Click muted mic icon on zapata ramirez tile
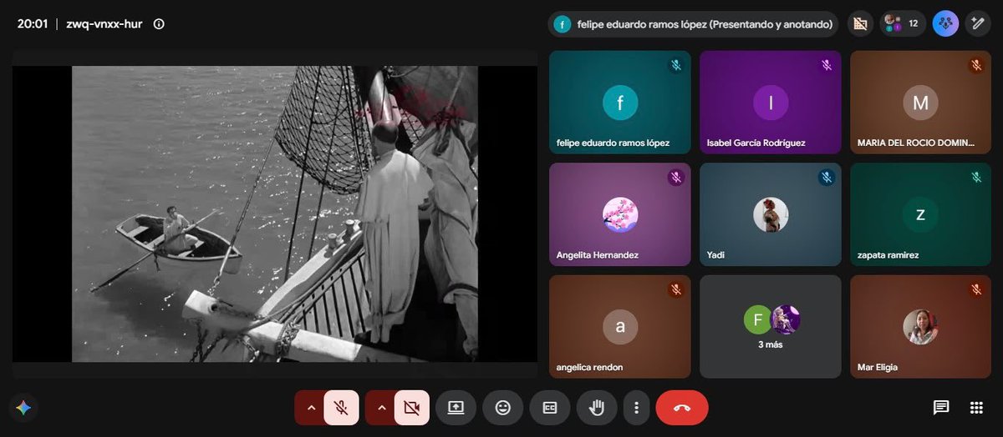 tap(976, 177)
